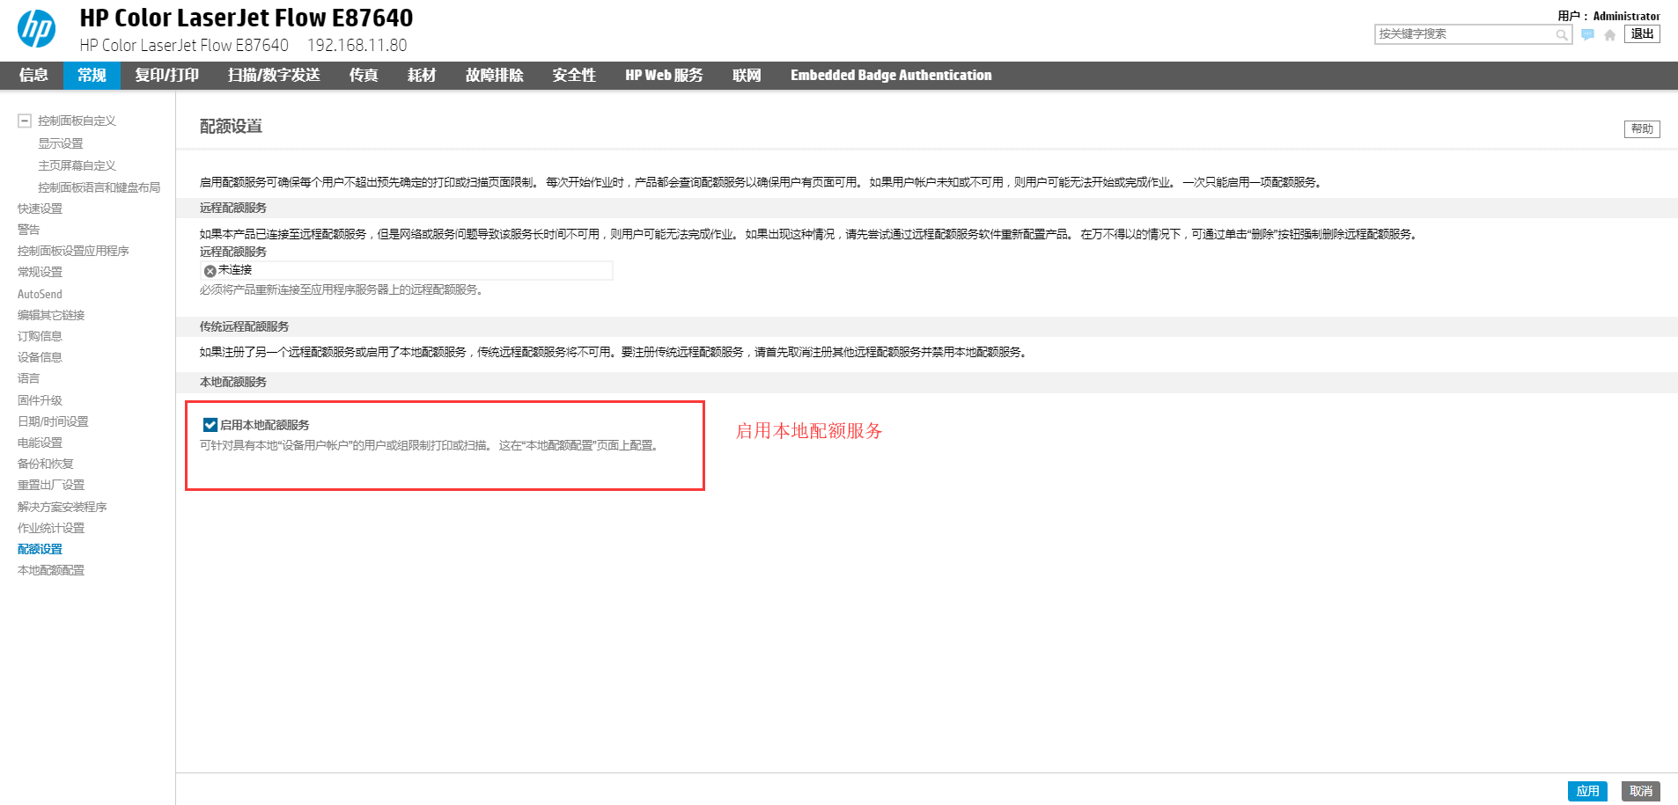Screen dimensions: 1678x805
Task: Click HP Color LaserJet Flow E87640 title
Action: [246, 18]
